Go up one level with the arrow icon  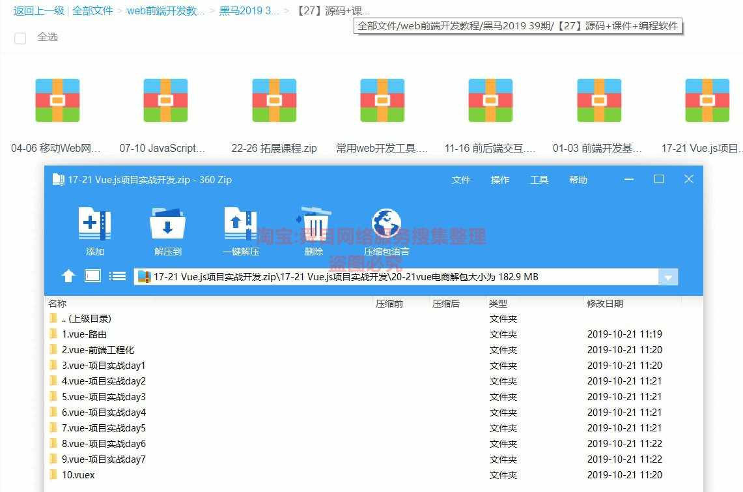click(x=68, y=276)
